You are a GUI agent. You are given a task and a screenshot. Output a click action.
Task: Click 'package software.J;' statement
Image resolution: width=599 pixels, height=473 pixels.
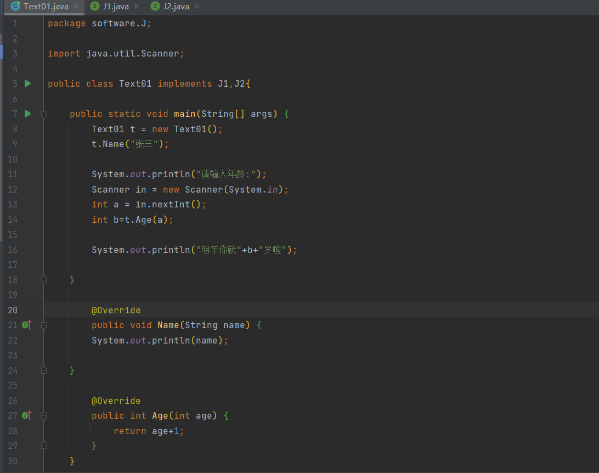tap(99, 23)
